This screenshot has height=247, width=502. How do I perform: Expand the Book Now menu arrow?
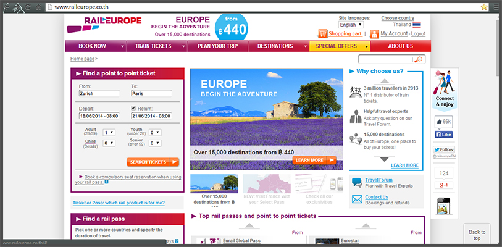click(122, 46)
